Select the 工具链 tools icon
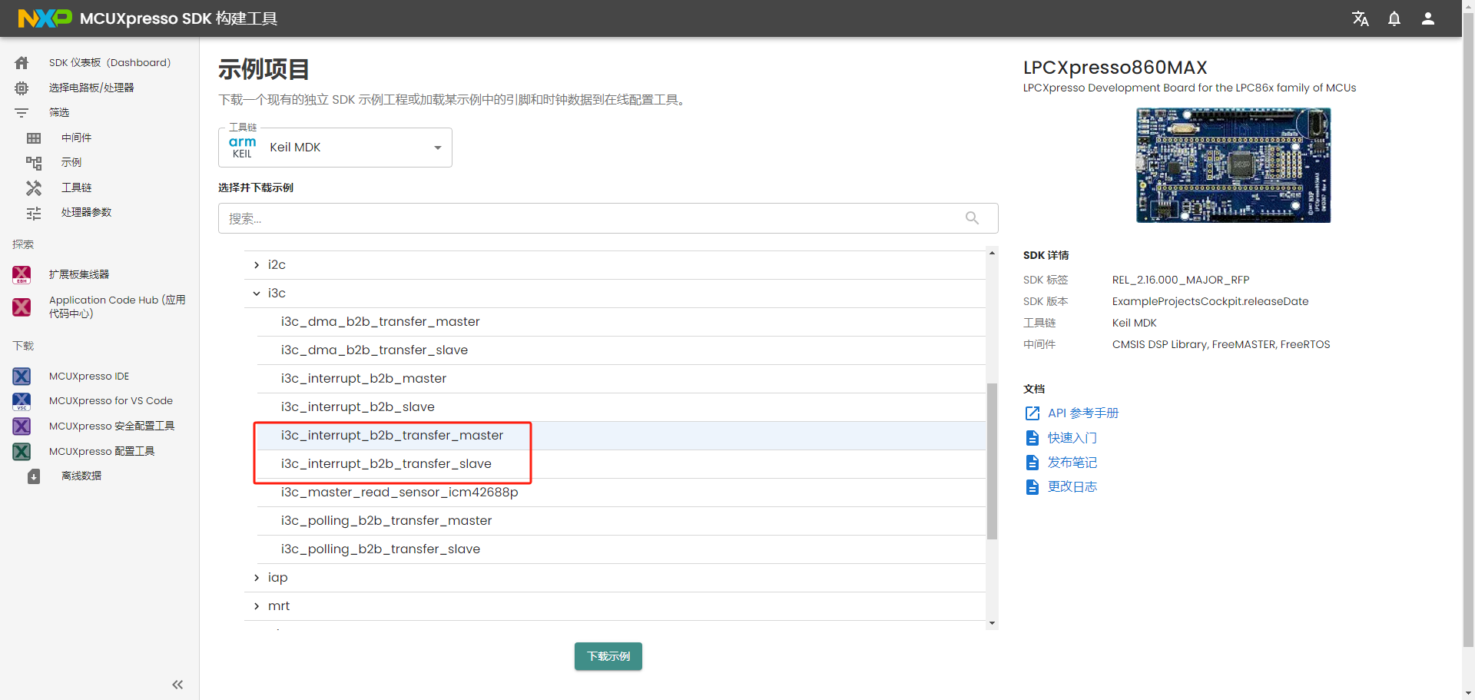1475x700 pixels. pos(34,187)
